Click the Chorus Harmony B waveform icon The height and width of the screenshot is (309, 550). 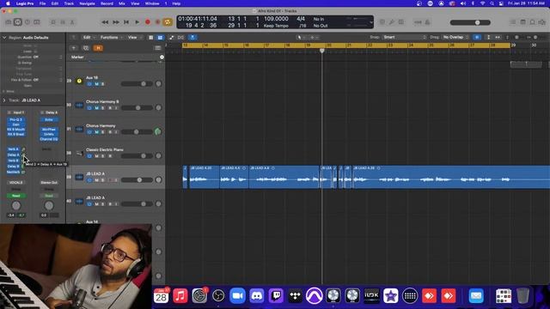click(79, 105)
